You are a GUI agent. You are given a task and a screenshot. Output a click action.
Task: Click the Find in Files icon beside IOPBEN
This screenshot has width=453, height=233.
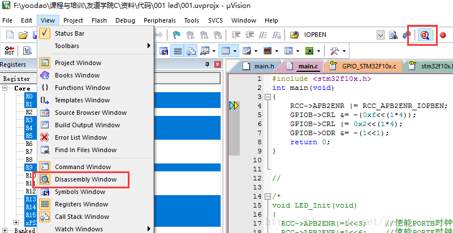point(394,35)
